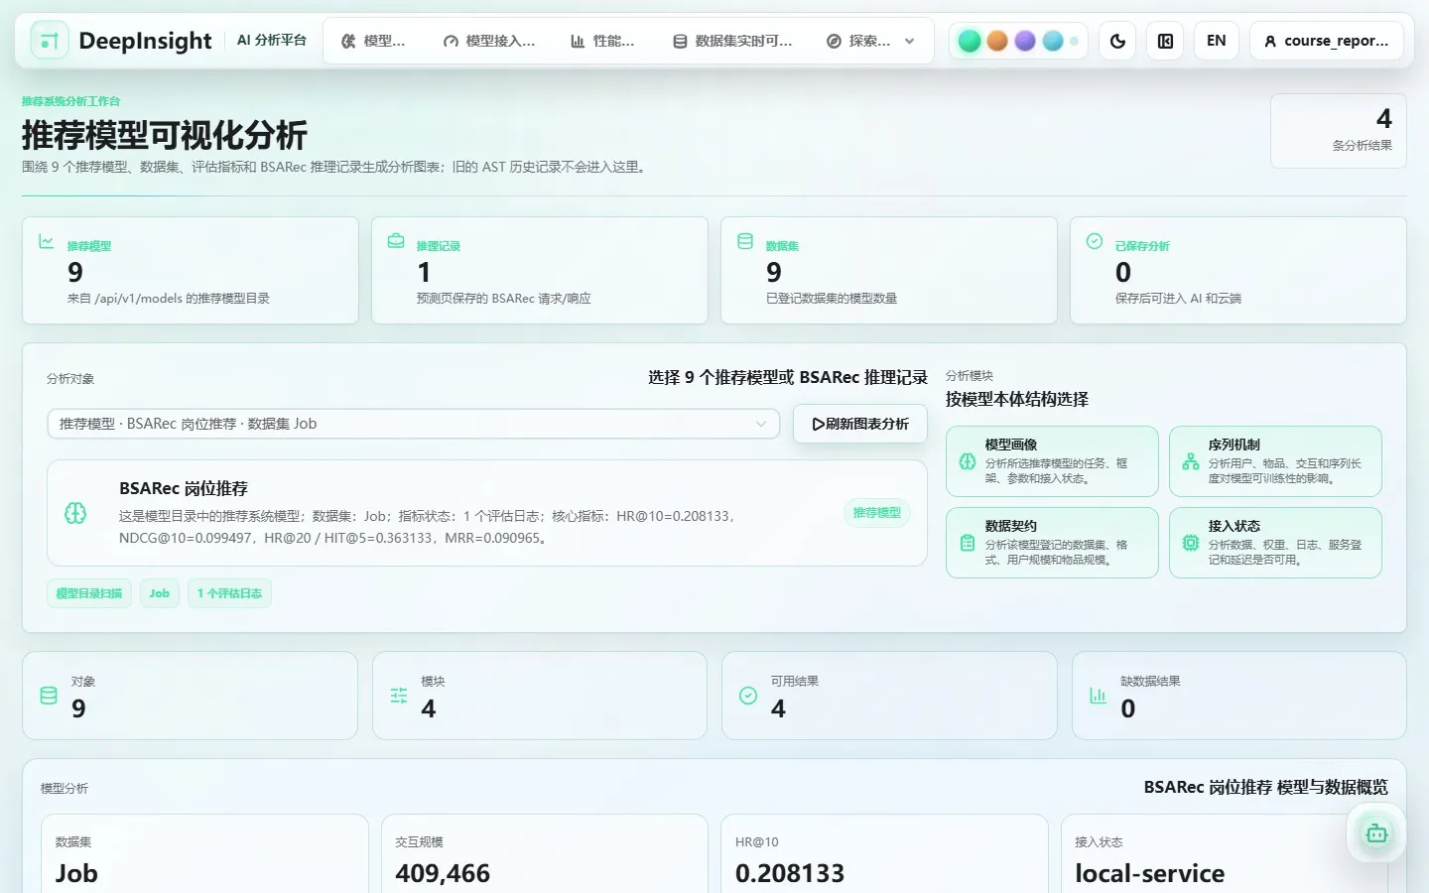Click the 接入状态 chip icon
1429x893 pixels.
pyautogui.click(x=1191, y=543)
